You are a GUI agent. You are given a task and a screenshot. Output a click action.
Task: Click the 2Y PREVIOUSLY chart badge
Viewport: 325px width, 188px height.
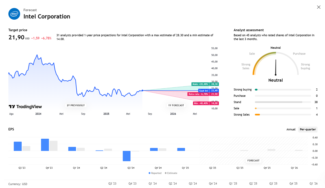76,105
